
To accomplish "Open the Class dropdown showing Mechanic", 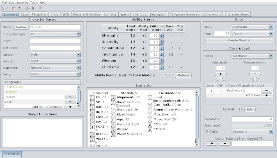I will click(252, 56).
